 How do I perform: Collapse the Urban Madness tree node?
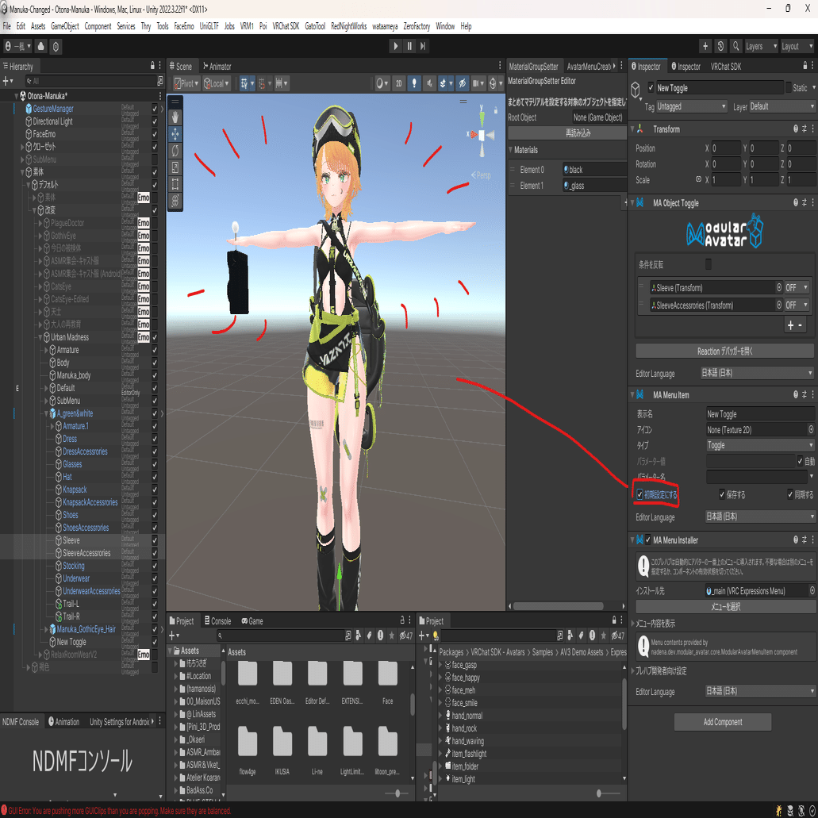click(x=40, y=337)
